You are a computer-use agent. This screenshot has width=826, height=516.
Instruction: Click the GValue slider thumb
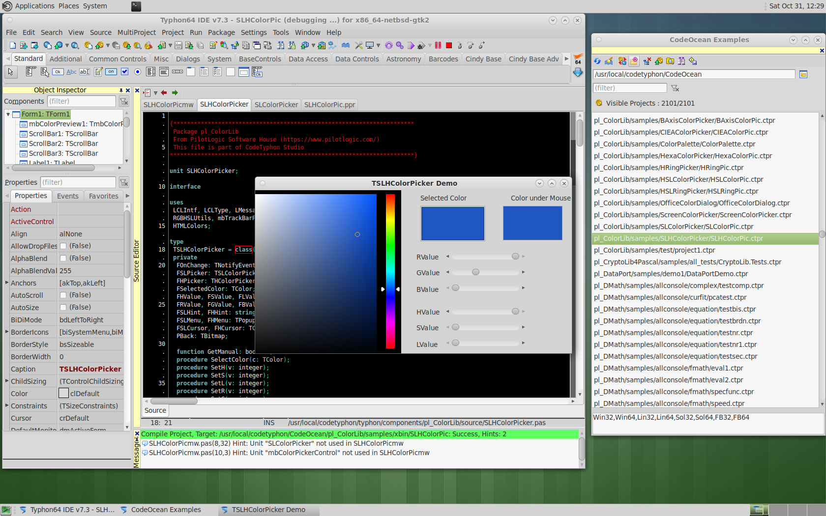475,272
